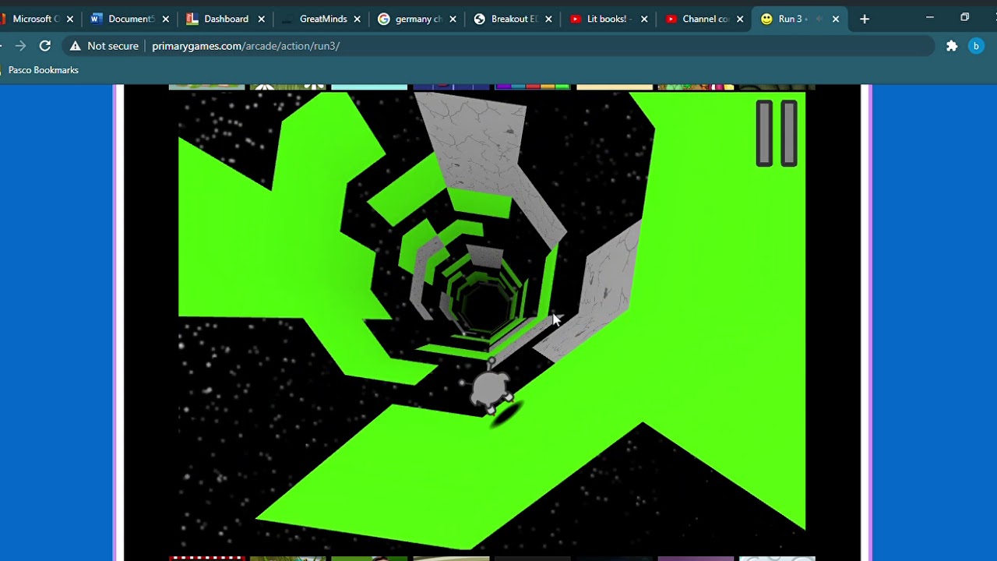Close the Breakout EDU tab

point(548,19)
